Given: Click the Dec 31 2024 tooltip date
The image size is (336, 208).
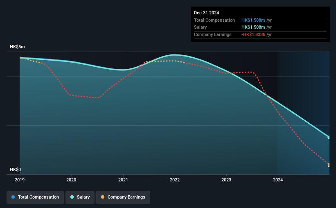Looking at the screenshot, I should [206, 13].
